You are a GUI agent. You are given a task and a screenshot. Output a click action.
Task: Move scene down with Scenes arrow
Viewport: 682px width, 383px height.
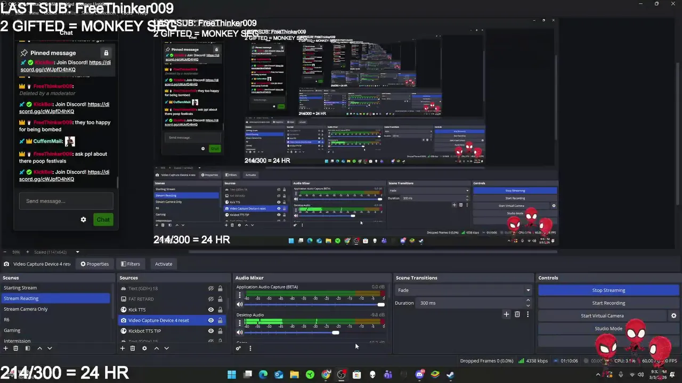(50, 348)
